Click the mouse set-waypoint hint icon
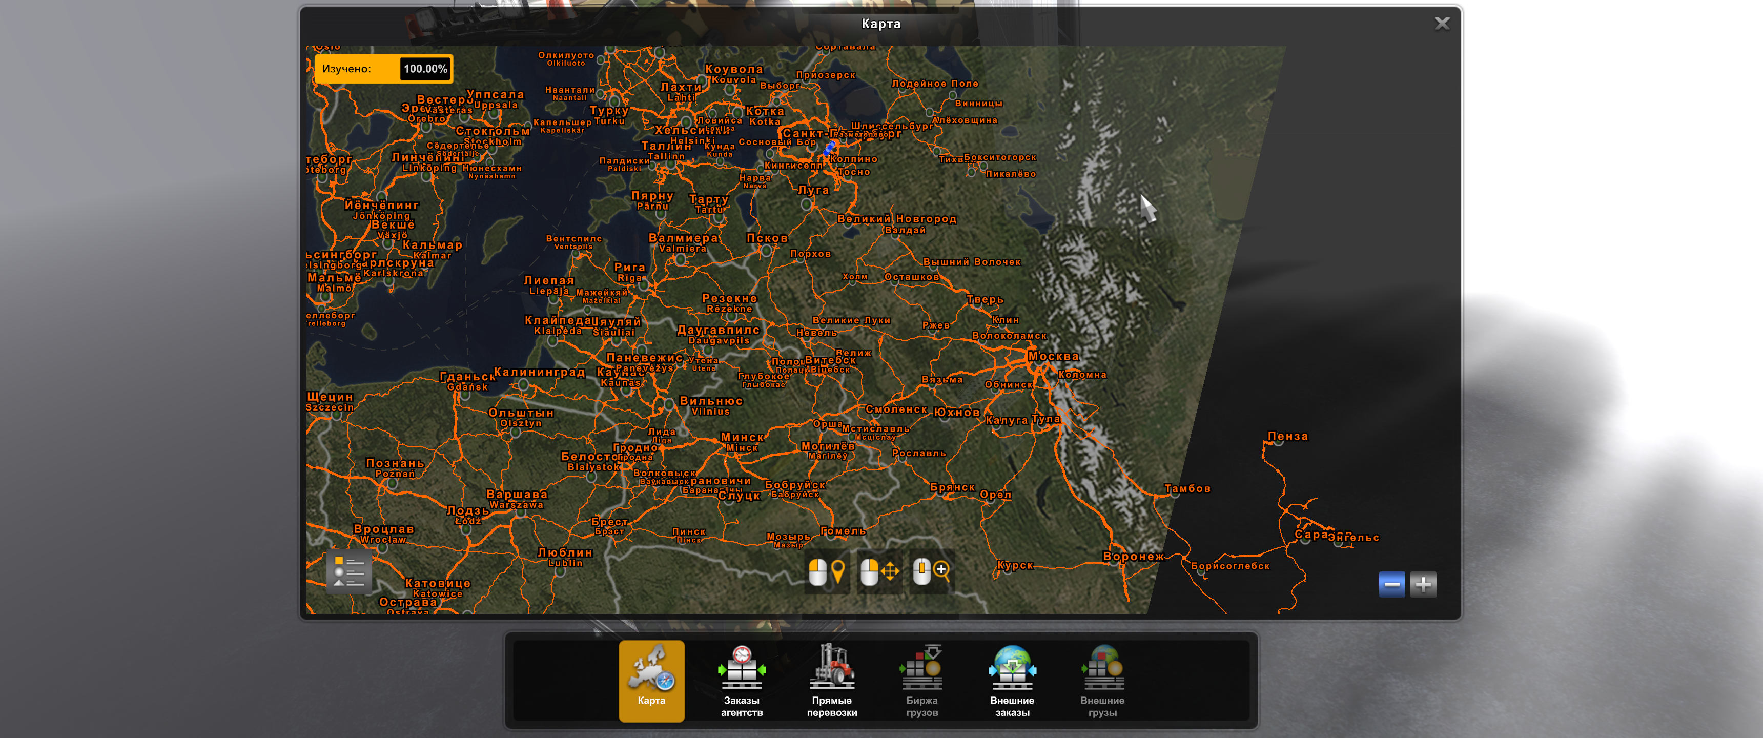1763x738 pixels. tap(827, 571)
